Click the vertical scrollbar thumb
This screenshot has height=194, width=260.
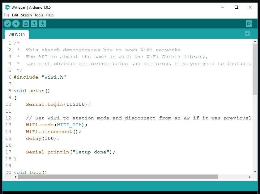tap(255, 70)
